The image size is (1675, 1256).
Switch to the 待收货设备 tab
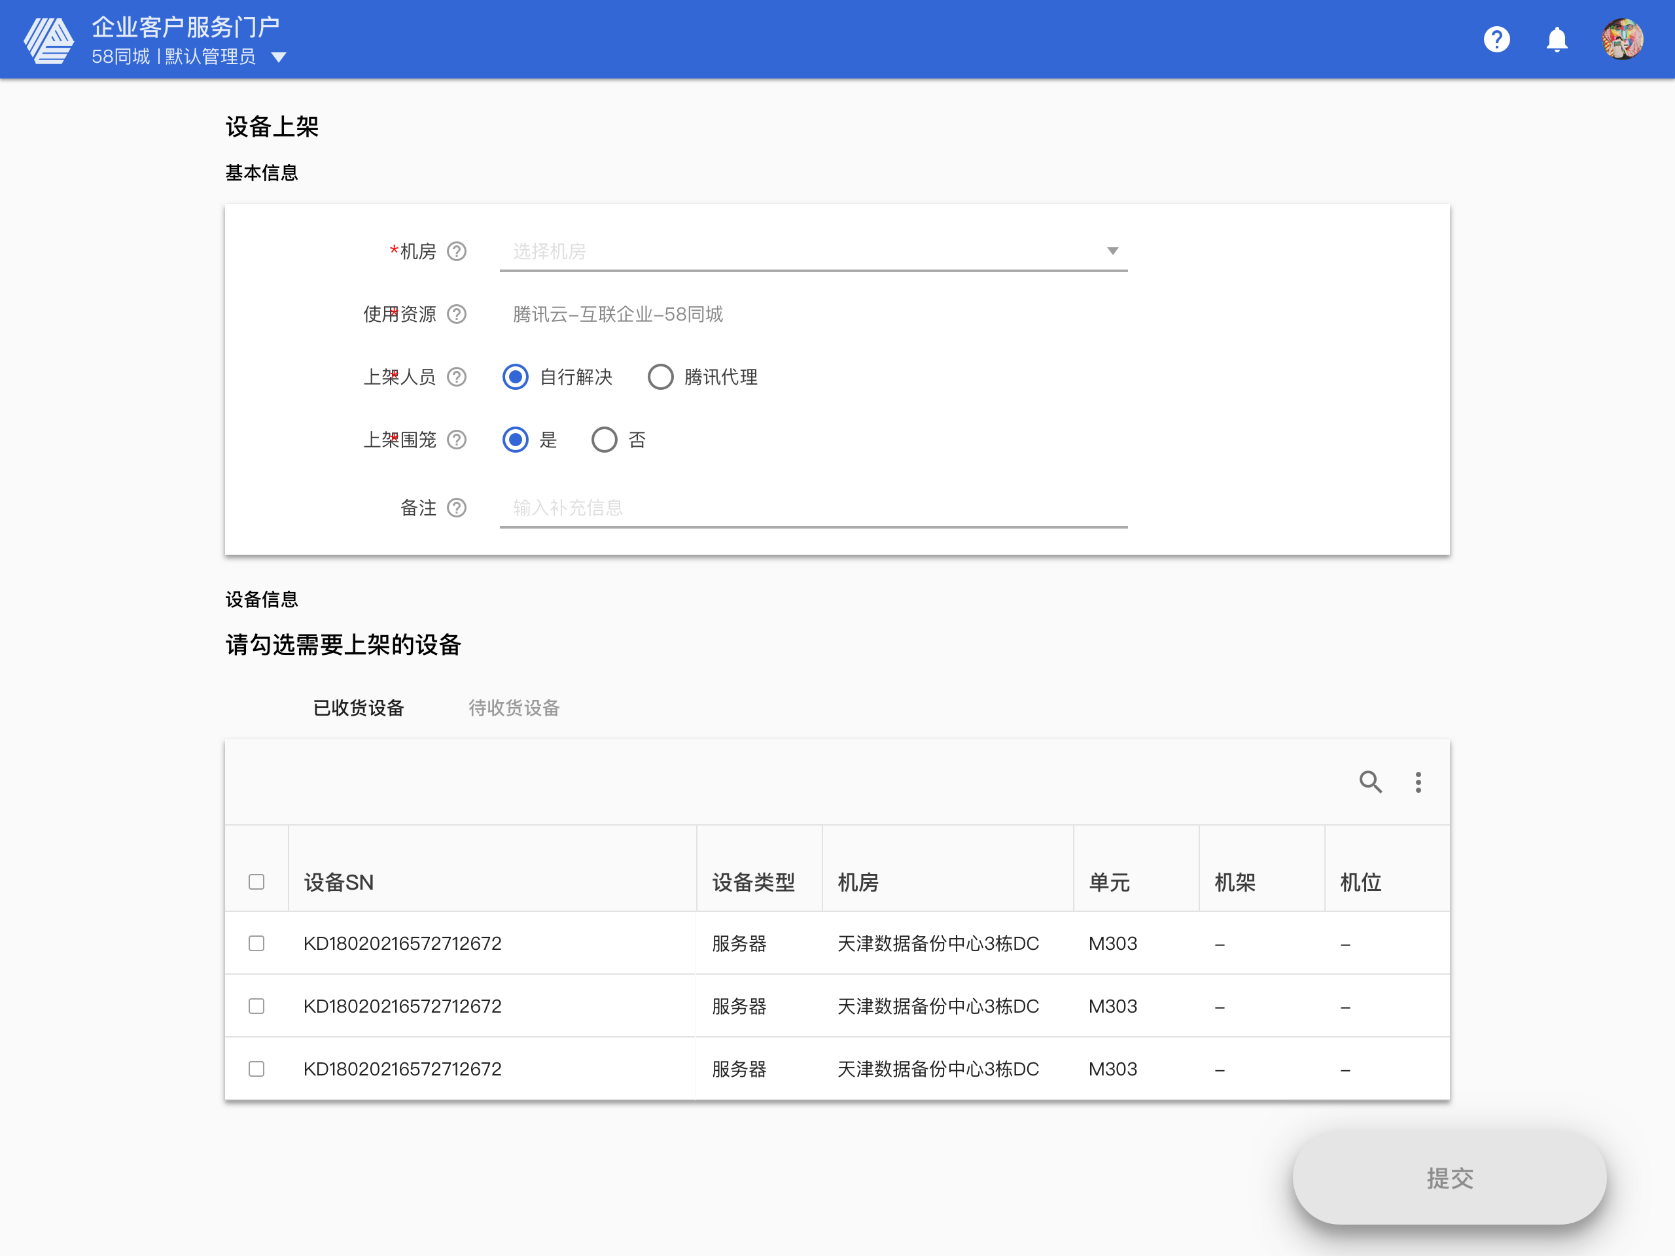(x=514, y=708)
